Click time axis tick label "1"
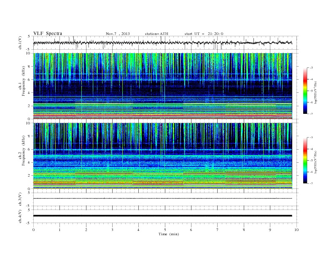 click(x=59, y=230)
